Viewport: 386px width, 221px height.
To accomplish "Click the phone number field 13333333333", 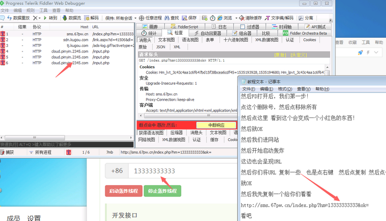I will coord(182,171).
